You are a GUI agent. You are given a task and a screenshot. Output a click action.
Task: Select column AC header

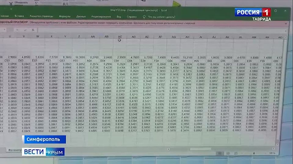pyautogui.click(x=120, y=37)
